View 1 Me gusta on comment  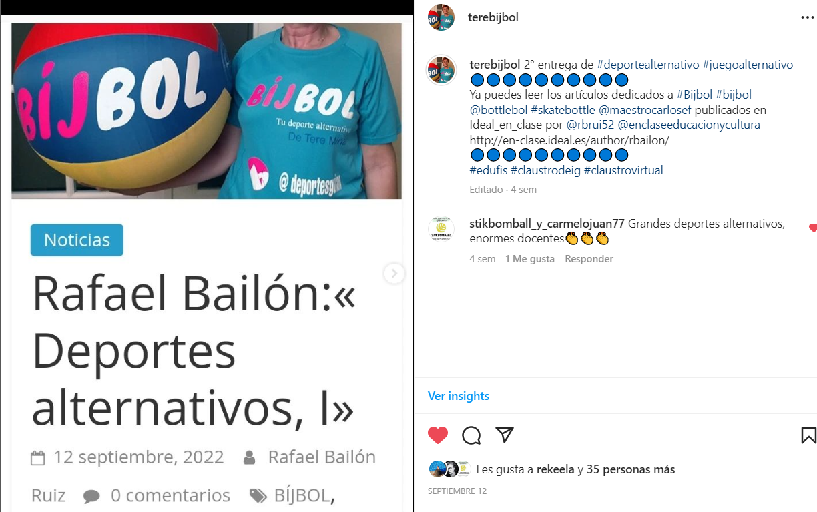530,259
